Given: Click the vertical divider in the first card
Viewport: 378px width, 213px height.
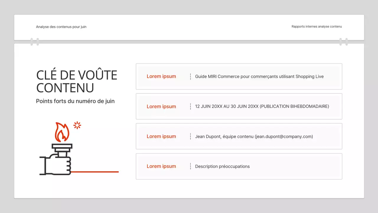Looking at the screenshot, I should pos(190,76).
